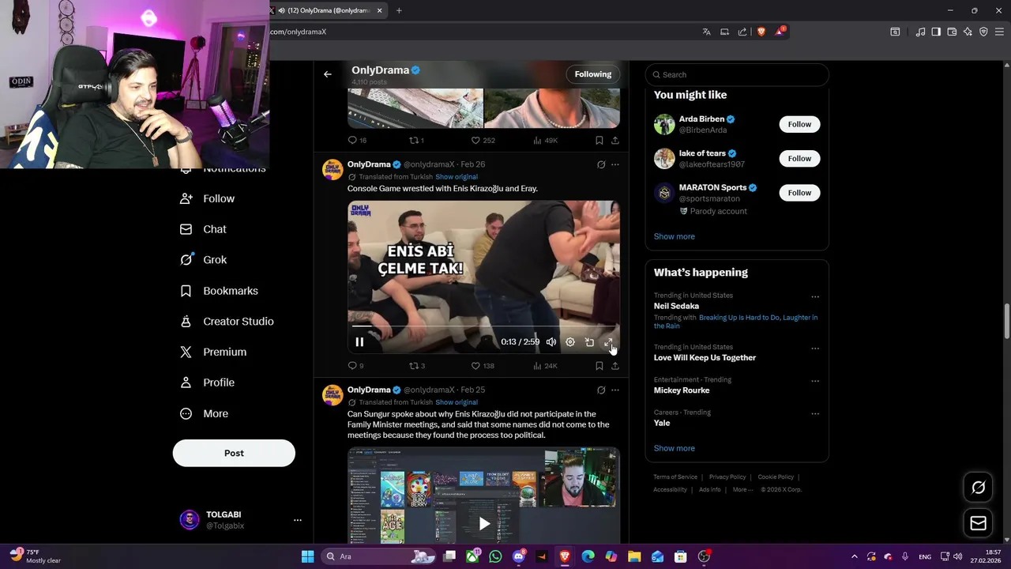
Task: Open a new browser tab
Action: coord(399,10)
